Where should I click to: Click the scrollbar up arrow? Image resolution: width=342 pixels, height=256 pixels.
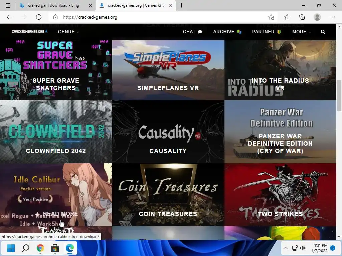339,27
